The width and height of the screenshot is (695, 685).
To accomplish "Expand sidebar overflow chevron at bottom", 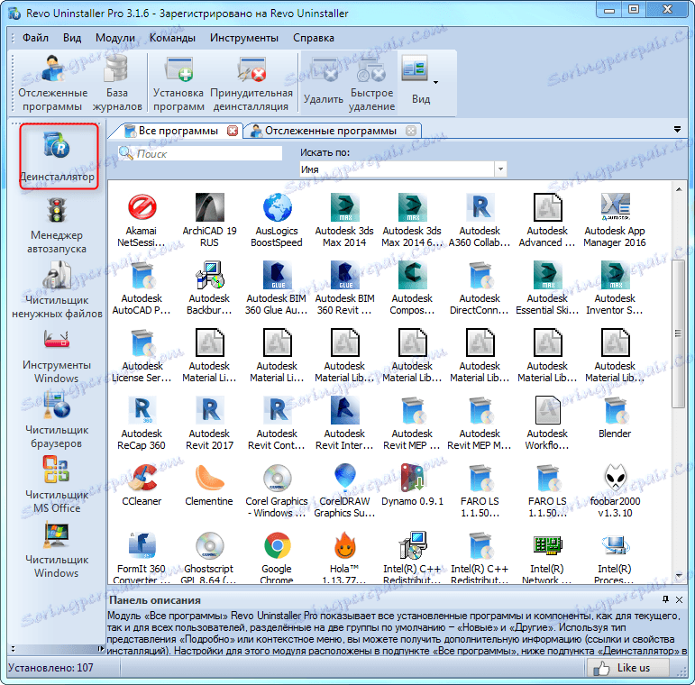I will 13,649.
